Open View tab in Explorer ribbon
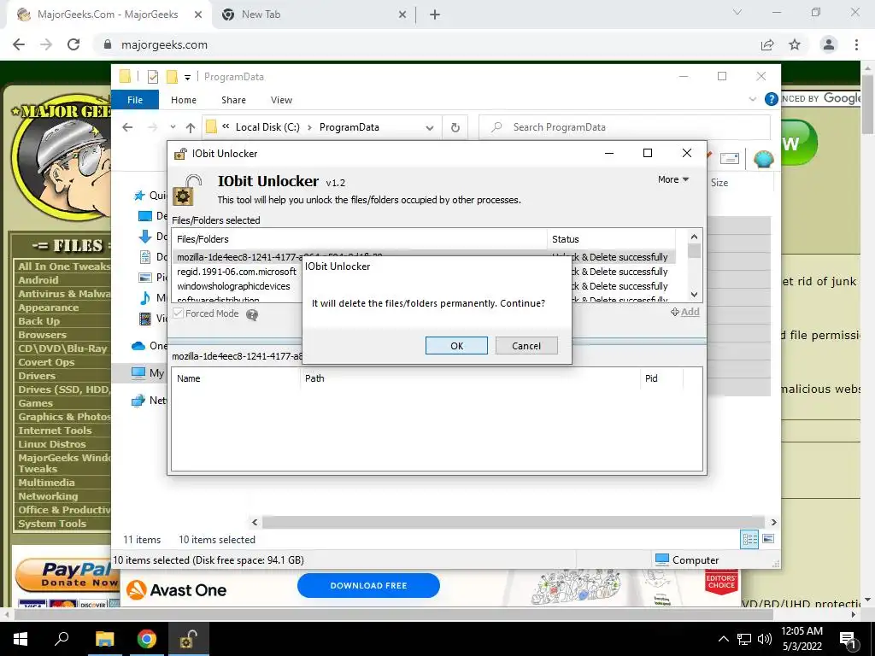The image size is (875, 656). (281, 100)
